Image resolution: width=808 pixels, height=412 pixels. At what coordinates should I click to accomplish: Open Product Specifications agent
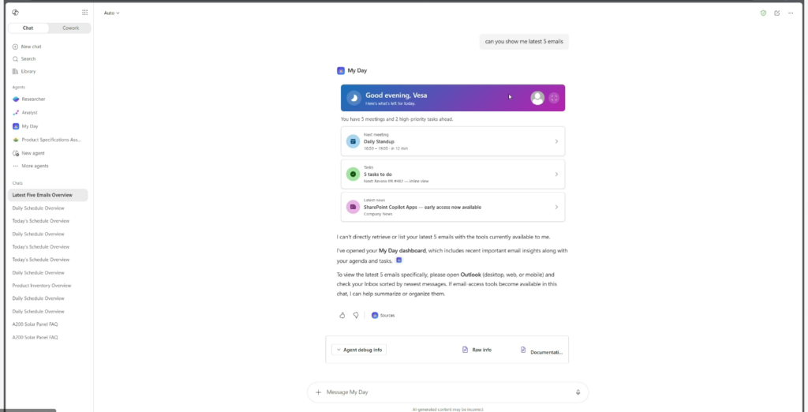pos(47,140)
